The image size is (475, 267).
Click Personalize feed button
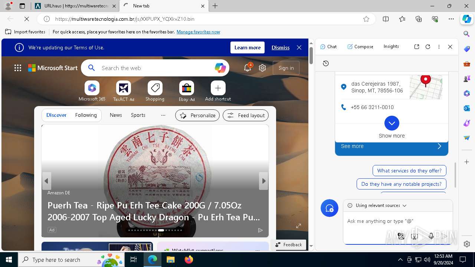[197, 115]
